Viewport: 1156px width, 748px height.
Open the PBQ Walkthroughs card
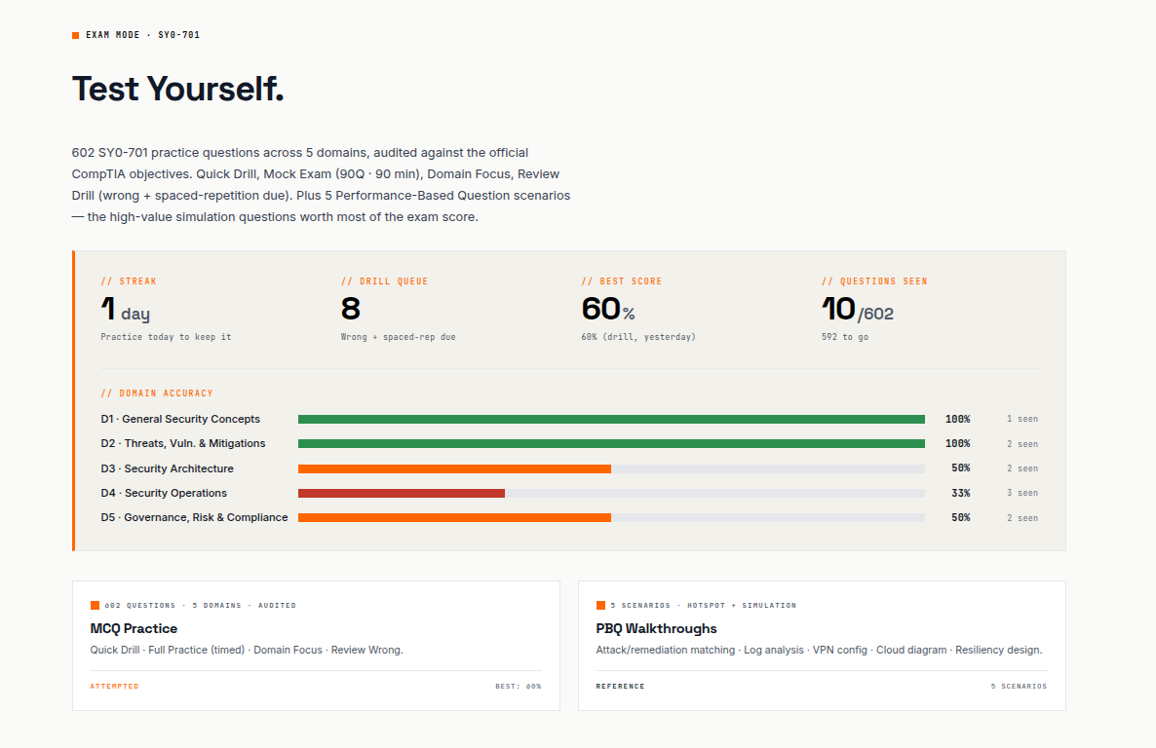click(822, 646)
